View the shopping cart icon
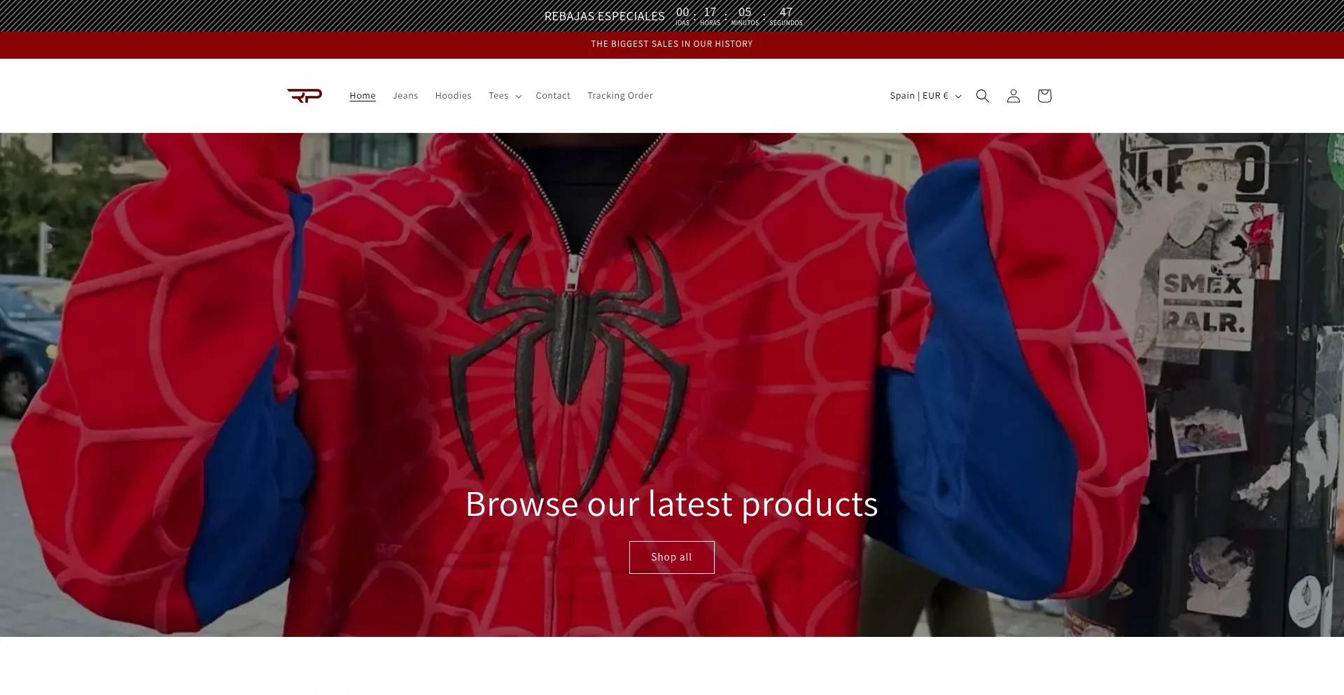 point(1044,96)
